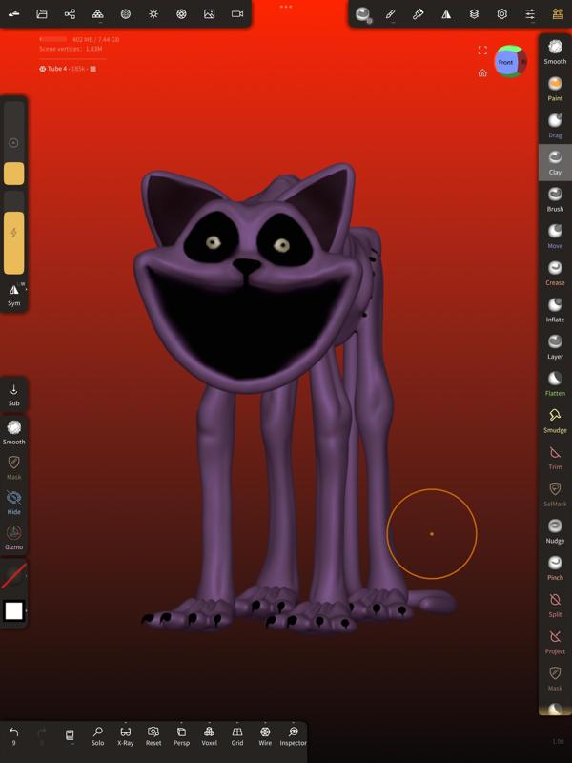
Task: Open the Material sphere menu
Action: tap(126, 14)
